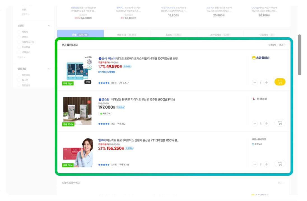The height and width of the screenshot is (201, 307).
Task: Check the 비에날씬 brand filter
Action: tap(19, 52)
